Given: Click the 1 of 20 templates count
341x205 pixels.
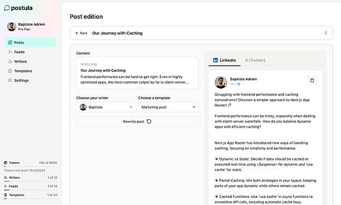Looking at the screenshot, I should (52, 195).
